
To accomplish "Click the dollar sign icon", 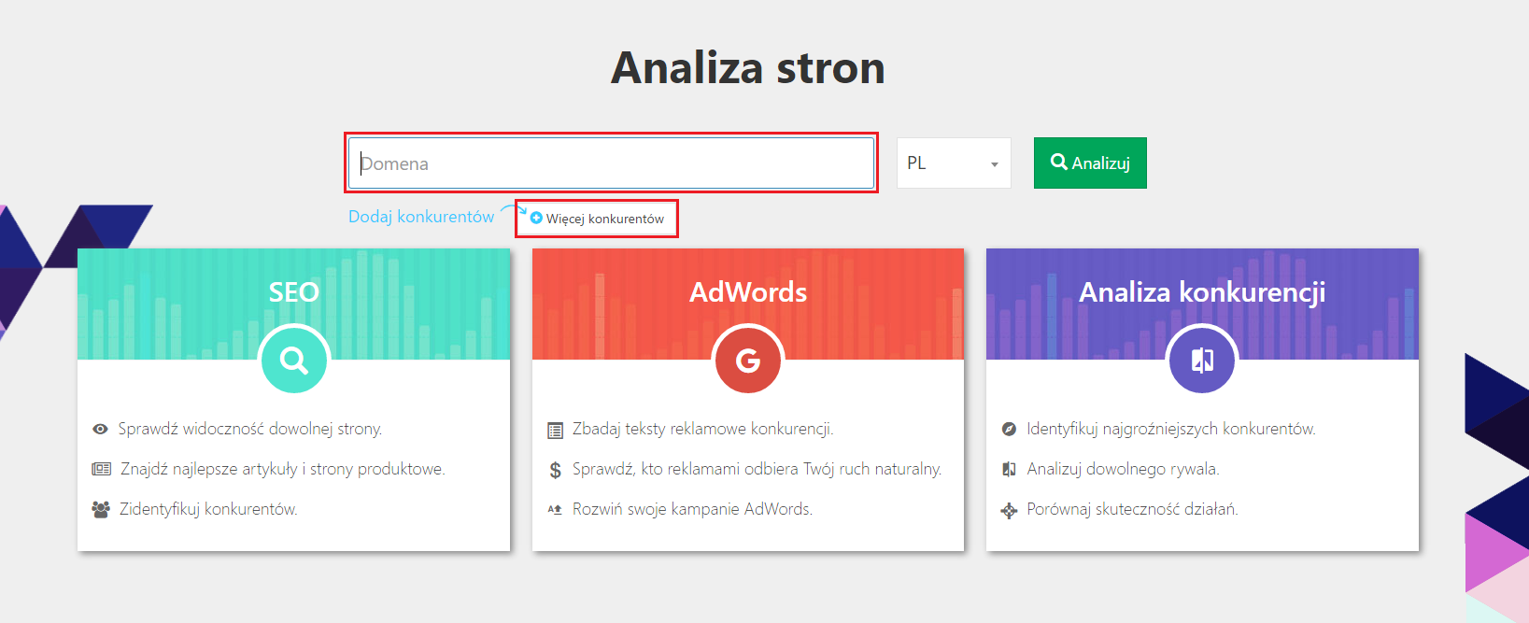I will point(555,470).
